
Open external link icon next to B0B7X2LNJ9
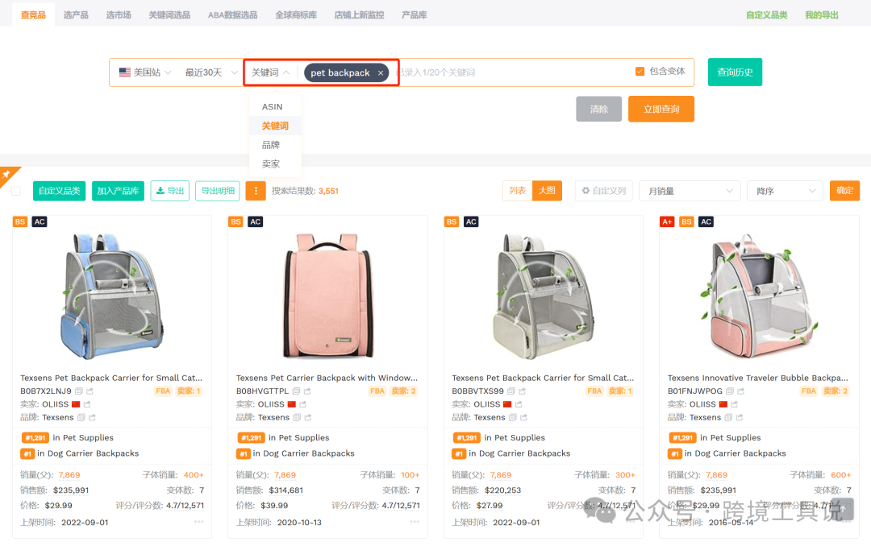[x=90, y=391]
